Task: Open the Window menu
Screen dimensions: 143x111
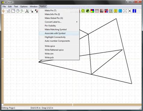Action: (x=34, y=7)
